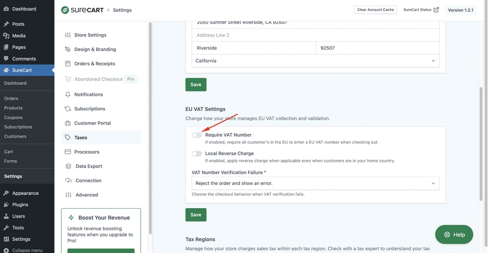Click the Pro badge beside Abandoned Checkout
The image size is (488, 253).
pyautogui.click(x=131, y=79)
